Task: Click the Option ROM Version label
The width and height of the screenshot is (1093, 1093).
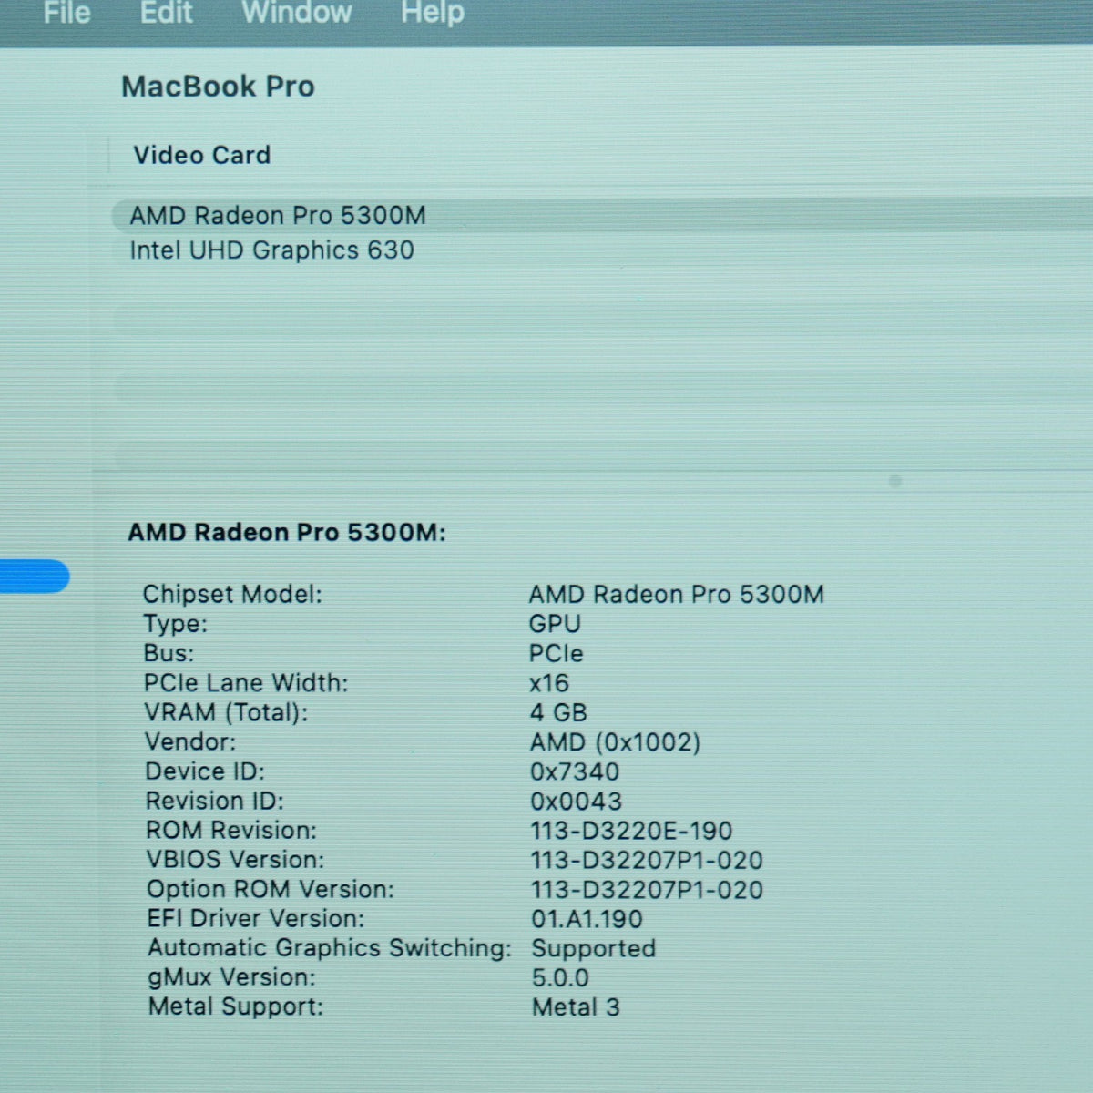Action: click(x=271, y=889)
